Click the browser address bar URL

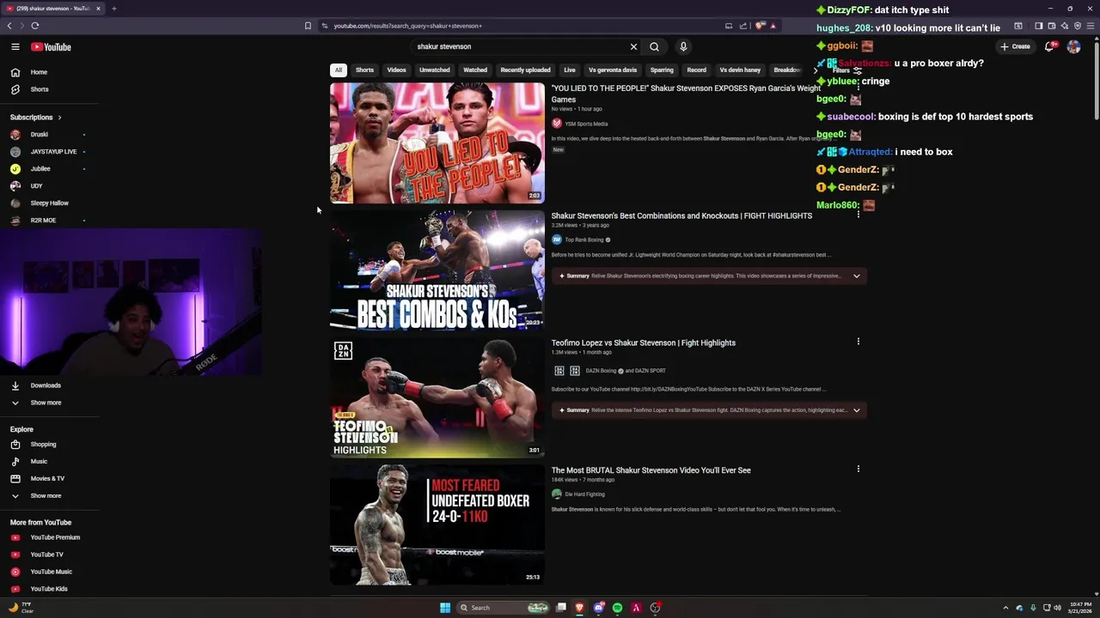tap(408, 26)
